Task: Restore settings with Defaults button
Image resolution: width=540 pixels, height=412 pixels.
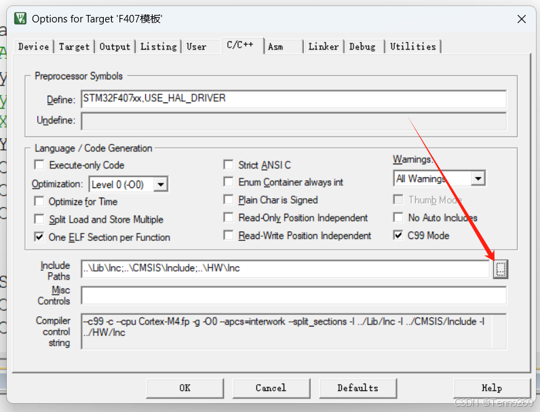Action: pyautogui.click(x=358, y=388)
